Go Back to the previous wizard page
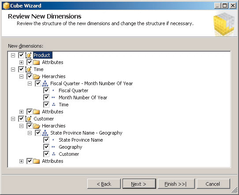Screen dimensions: 239x195 tap(104, 184)
